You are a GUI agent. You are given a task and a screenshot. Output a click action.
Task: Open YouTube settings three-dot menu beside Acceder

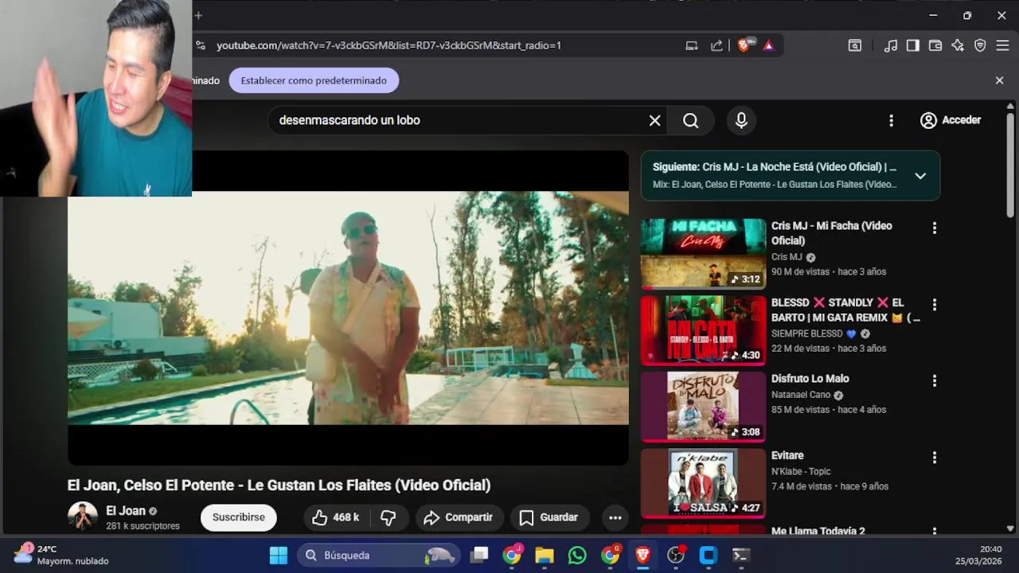[891, 120]
